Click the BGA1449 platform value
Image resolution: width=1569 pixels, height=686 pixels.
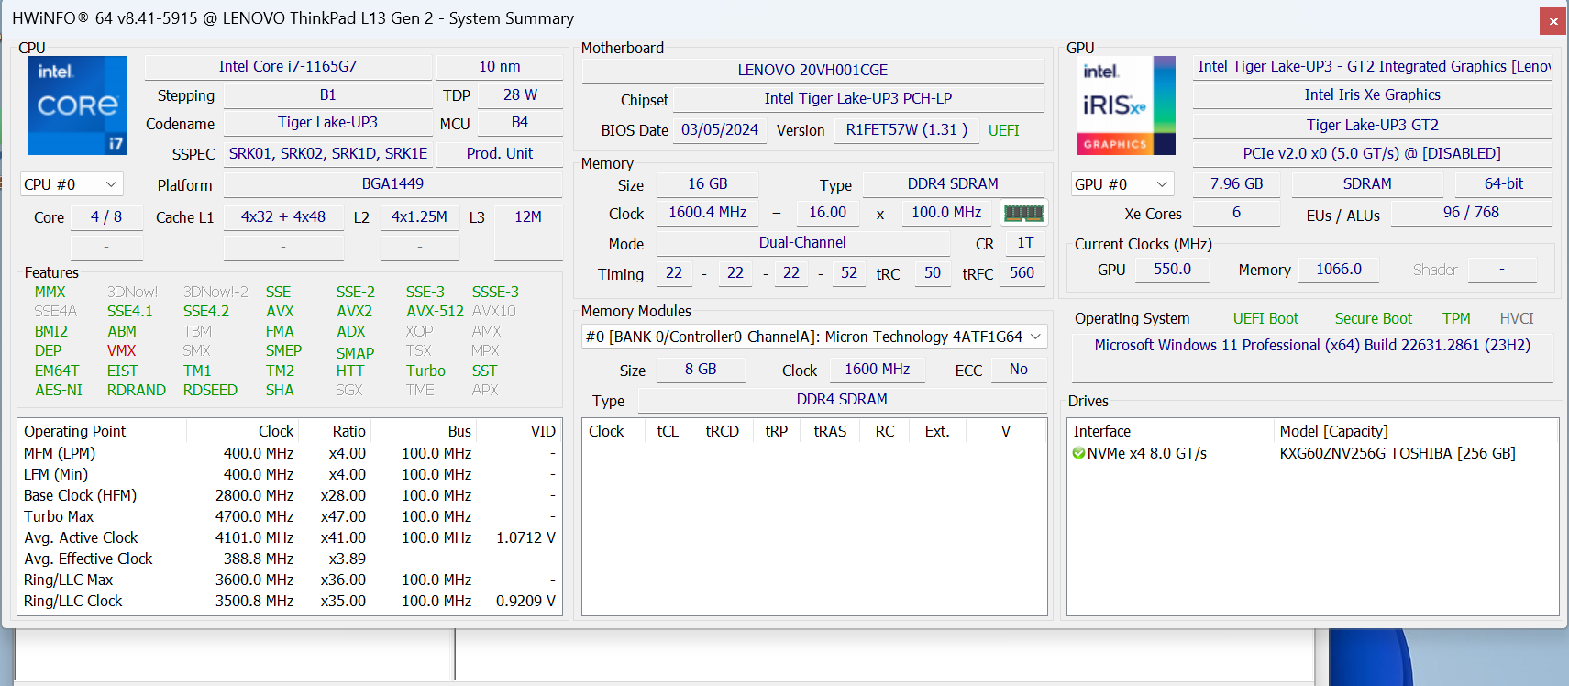tap(392, 184)
